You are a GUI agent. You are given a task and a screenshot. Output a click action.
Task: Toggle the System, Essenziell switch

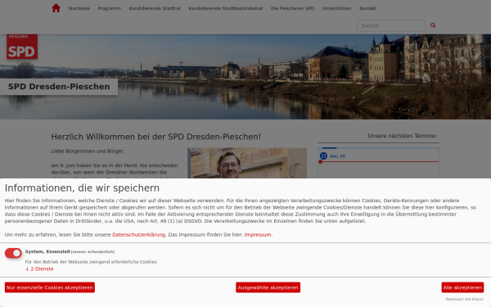point(13,253)
